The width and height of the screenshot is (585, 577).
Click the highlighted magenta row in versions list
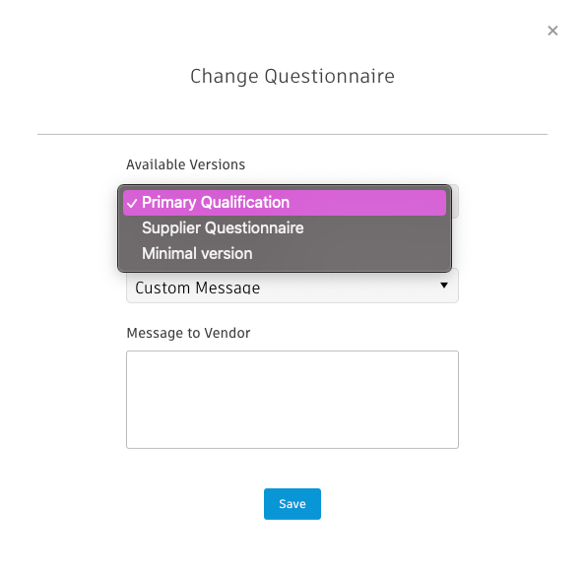[285, 203]
